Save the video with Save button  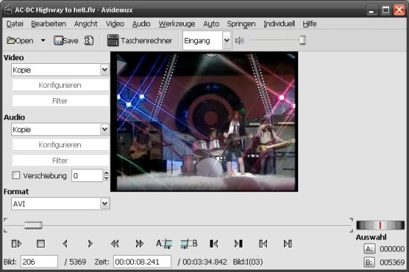(65, 41)
